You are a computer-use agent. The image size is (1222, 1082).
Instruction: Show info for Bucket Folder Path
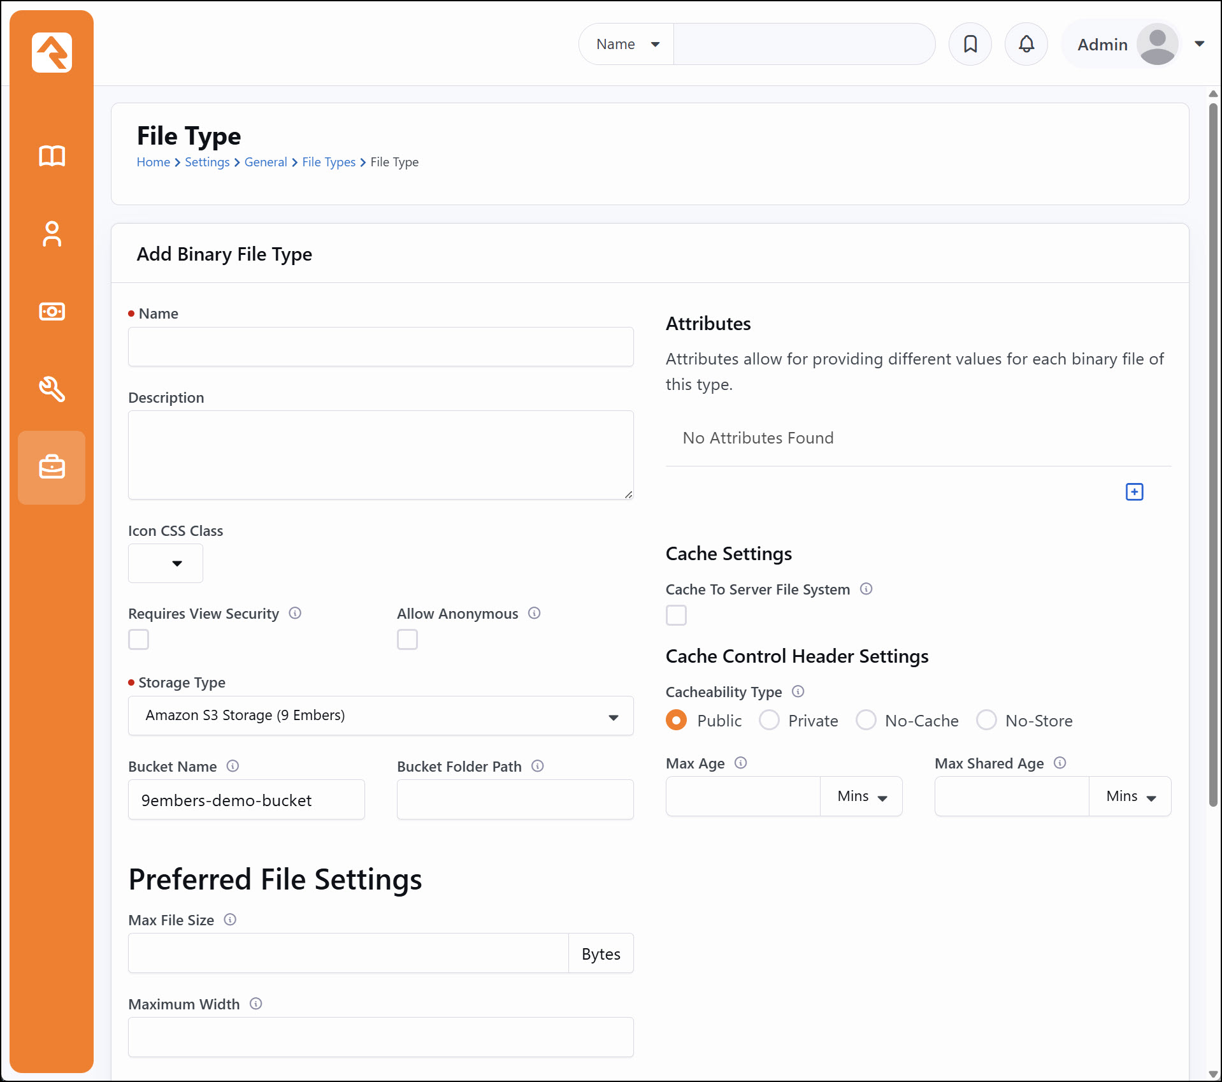click(x=538, y=766)
